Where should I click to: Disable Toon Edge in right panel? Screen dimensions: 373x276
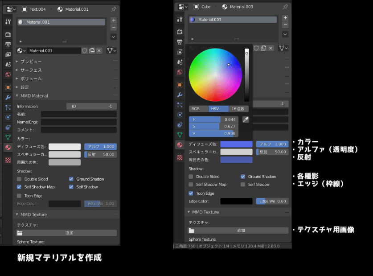point(191,194)
